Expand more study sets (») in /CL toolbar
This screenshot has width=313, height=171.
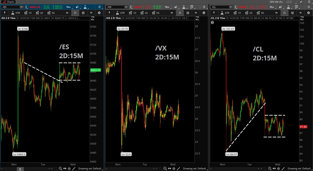(276, 13)
